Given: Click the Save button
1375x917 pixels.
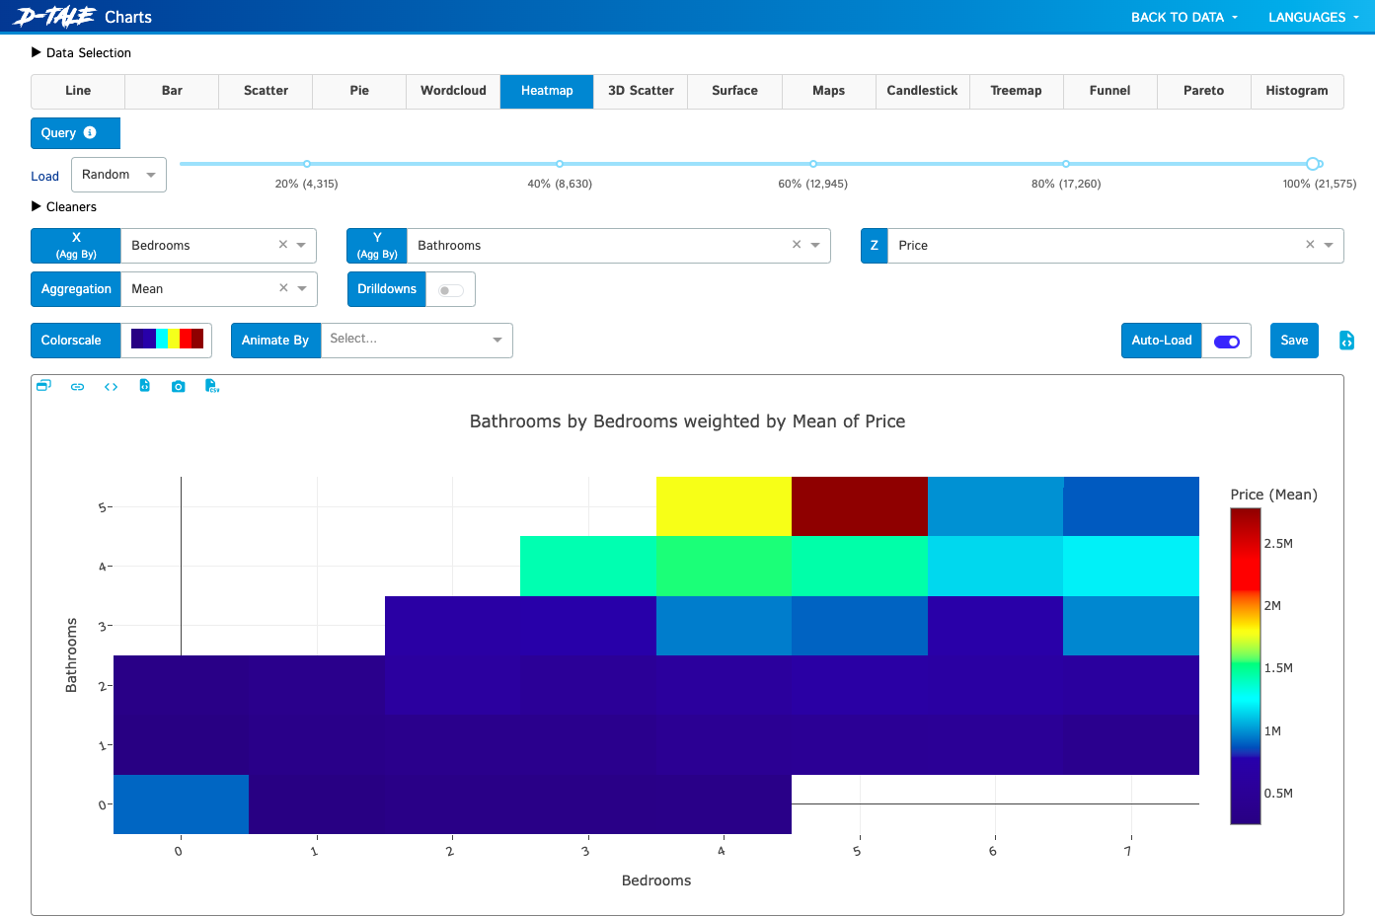Looking at the screenshot, I should [x=1294, y=341].
